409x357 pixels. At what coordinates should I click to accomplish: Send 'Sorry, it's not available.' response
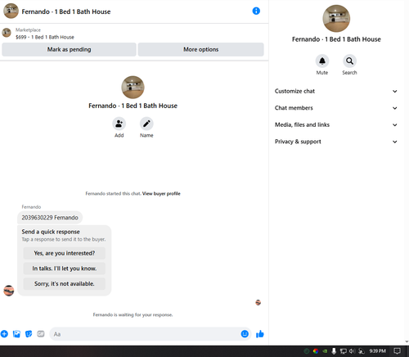65,283
